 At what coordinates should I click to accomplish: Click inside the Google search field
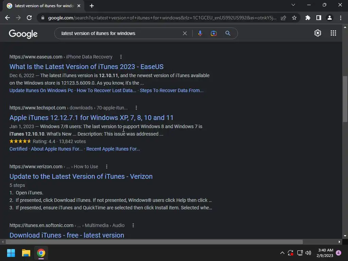(x=120, y=33)
